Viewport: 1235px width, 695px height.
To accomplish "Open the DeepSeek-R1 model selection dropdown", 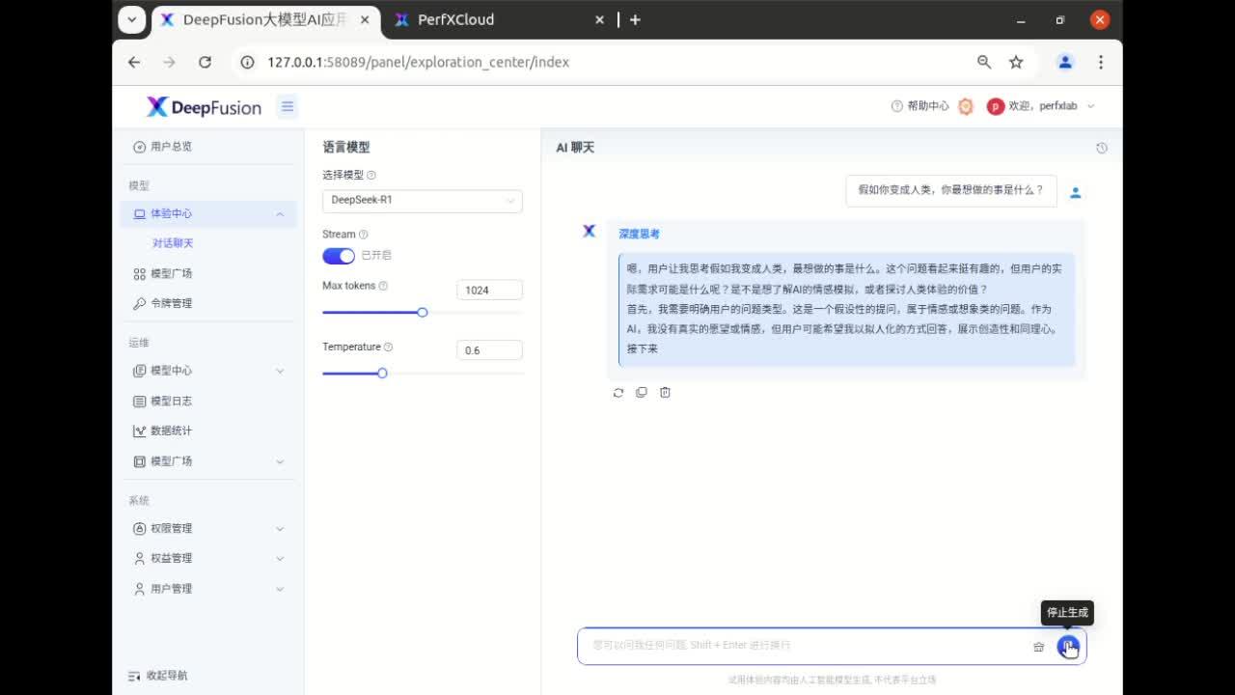I will point(422,201).
